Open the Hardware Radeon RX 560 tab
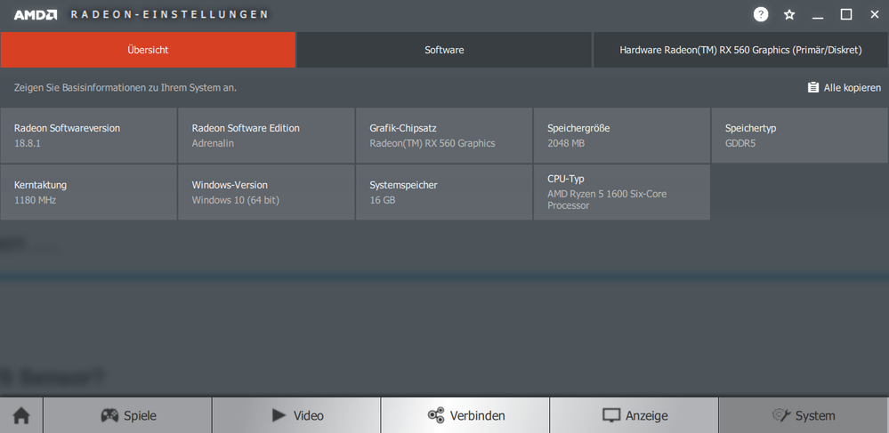The width and height of the screenshot is (889, 433). (x=740, y=50)
